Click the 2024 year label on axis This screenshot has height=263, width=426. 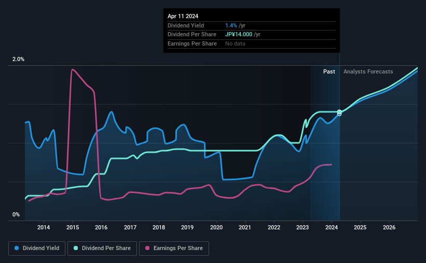332,227
